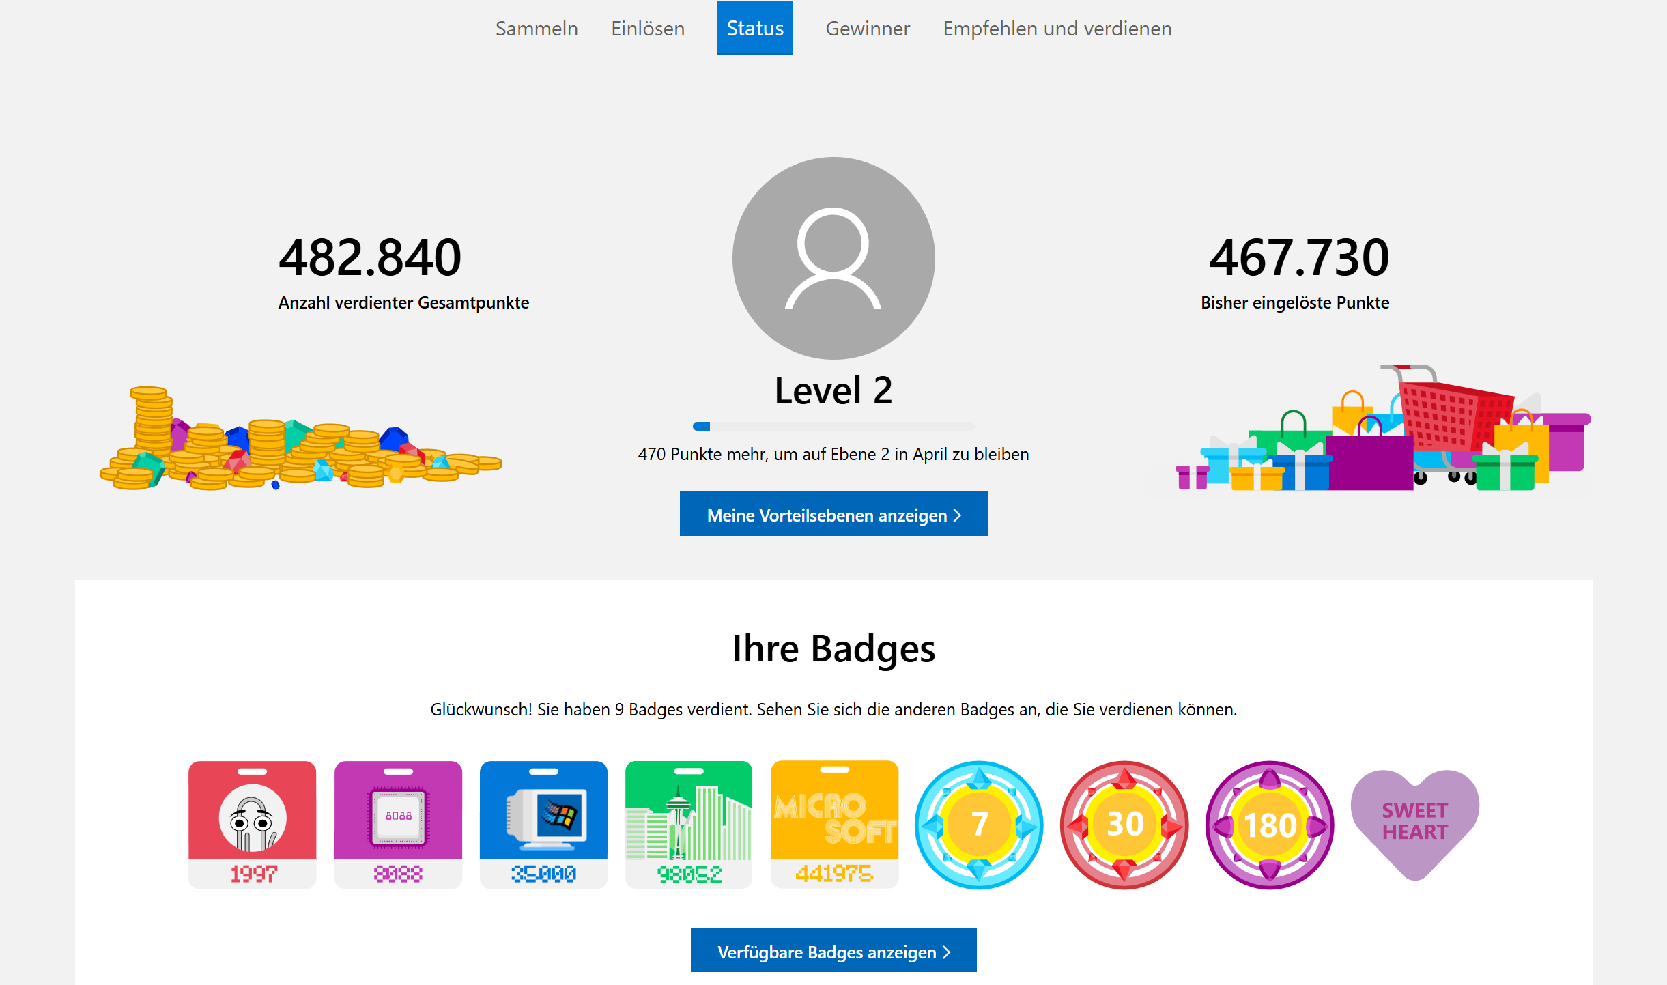The width and height of the screenshot is (1667, 985).
Task: Click Meine Vorteilsebenen anzeigen button
Action: [833, 514]
